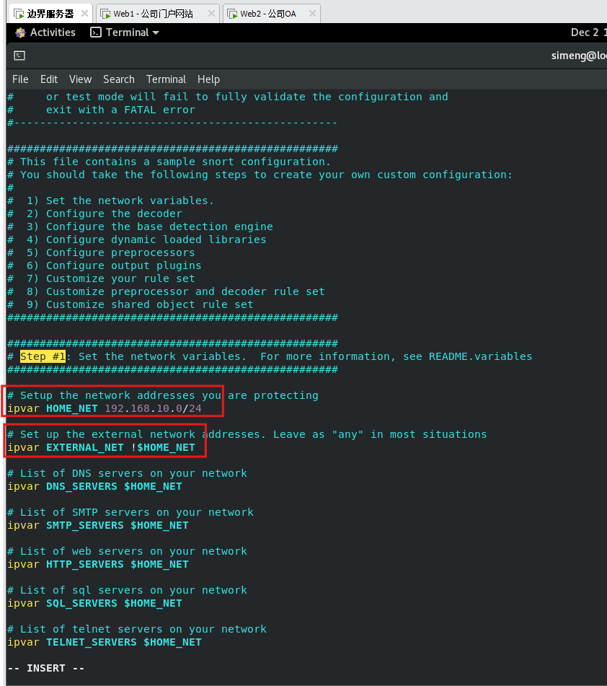607x686 pixels.
Task: Click 'ipvar SMTP_SERVERS $HOME_NET' line
Action: pyautogui.click(x=98, y=525)
